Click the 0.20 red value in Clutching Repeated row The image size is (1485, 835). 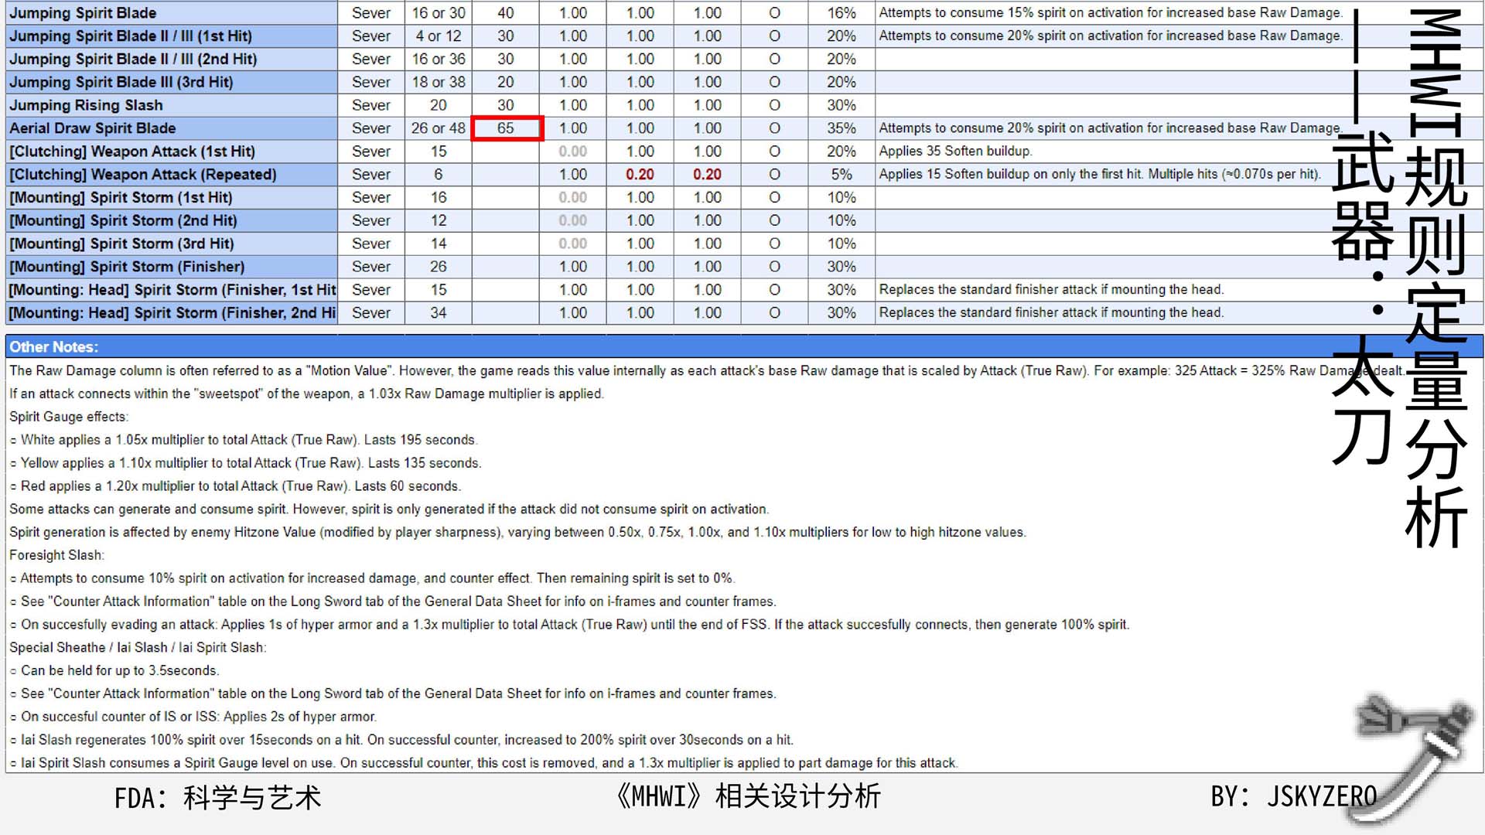pos(640,175)
